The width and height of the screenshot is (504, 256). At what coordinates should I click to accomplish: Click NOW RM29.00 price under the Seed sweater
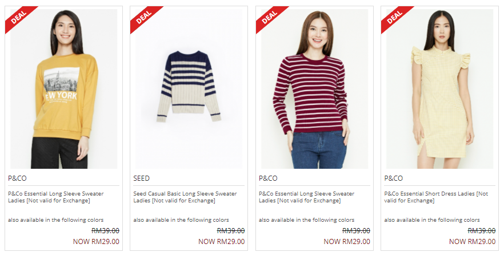[x=222, y=242]
